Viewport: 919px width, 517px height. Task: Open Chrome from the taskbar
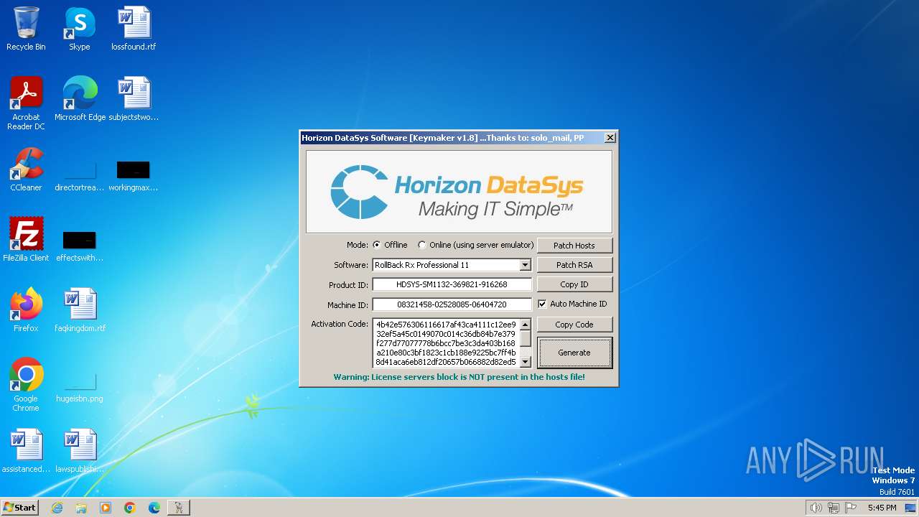[x=130, y=508]
